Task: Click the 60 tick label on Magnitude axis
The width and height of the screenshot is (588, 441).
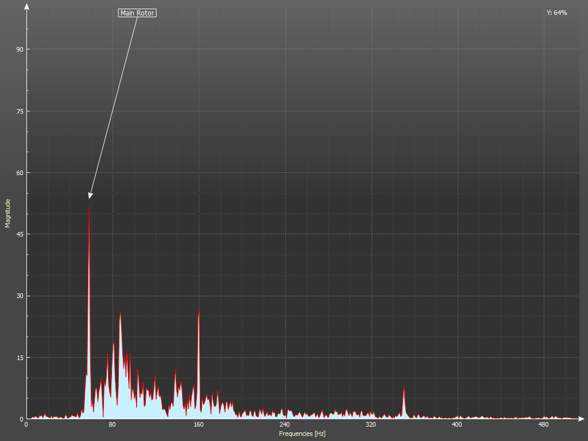Action: [20, 173]
